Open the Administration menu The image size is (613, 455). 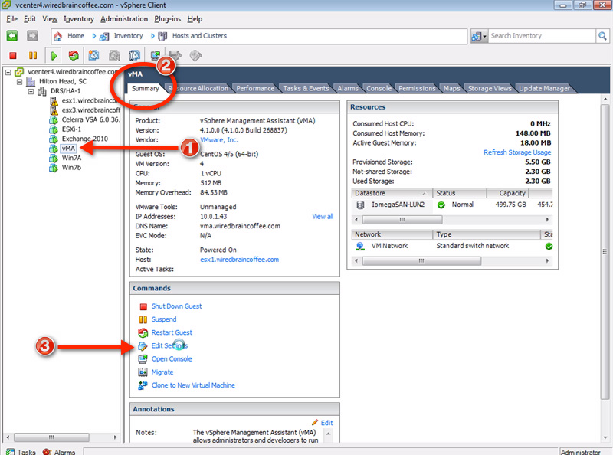click(x=123, y=19)
